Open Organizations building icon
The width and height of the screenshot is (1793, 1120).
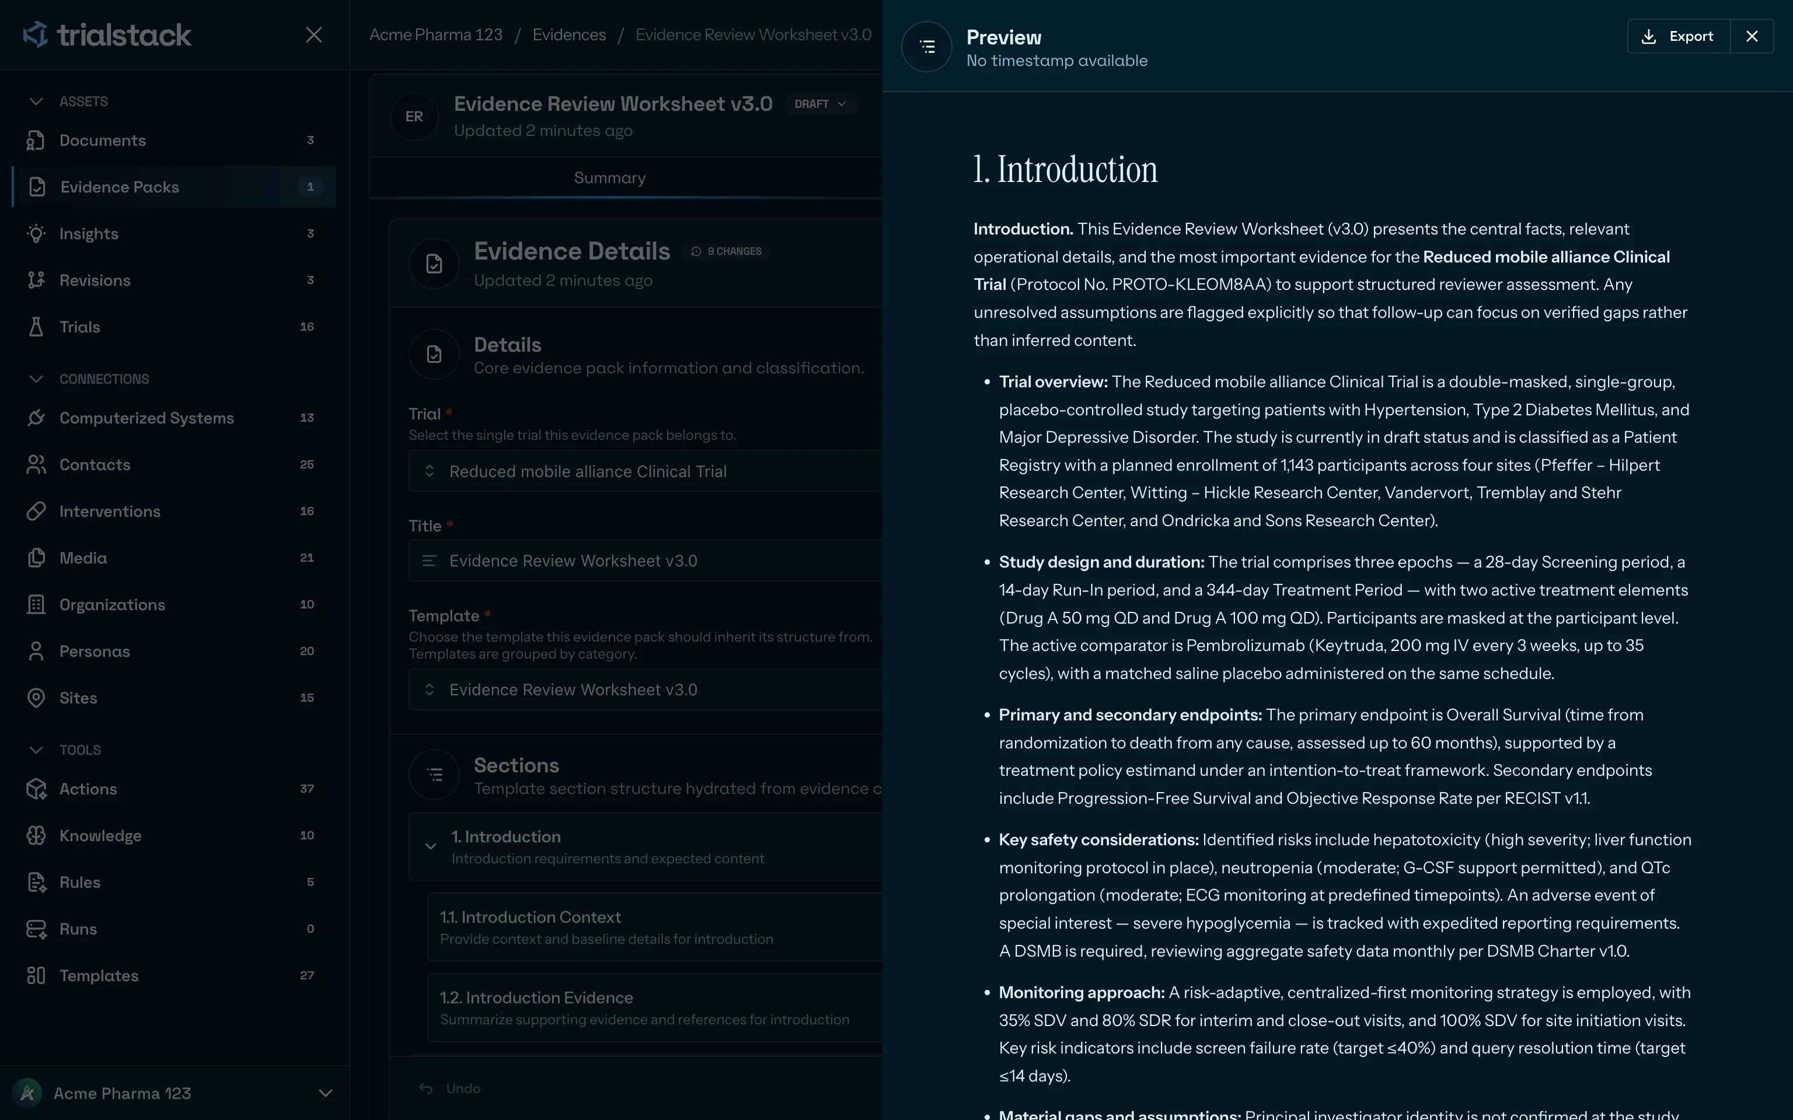36,604
